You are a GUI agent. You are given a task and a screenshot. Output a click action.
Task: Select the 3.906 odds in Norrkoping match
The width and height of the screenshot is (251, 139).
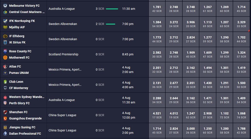click(191, 24)
